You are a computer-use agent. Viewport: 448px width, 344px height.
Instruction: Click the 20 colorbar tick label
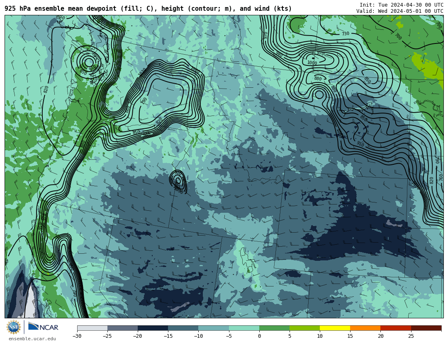click(x=380, y=336)
